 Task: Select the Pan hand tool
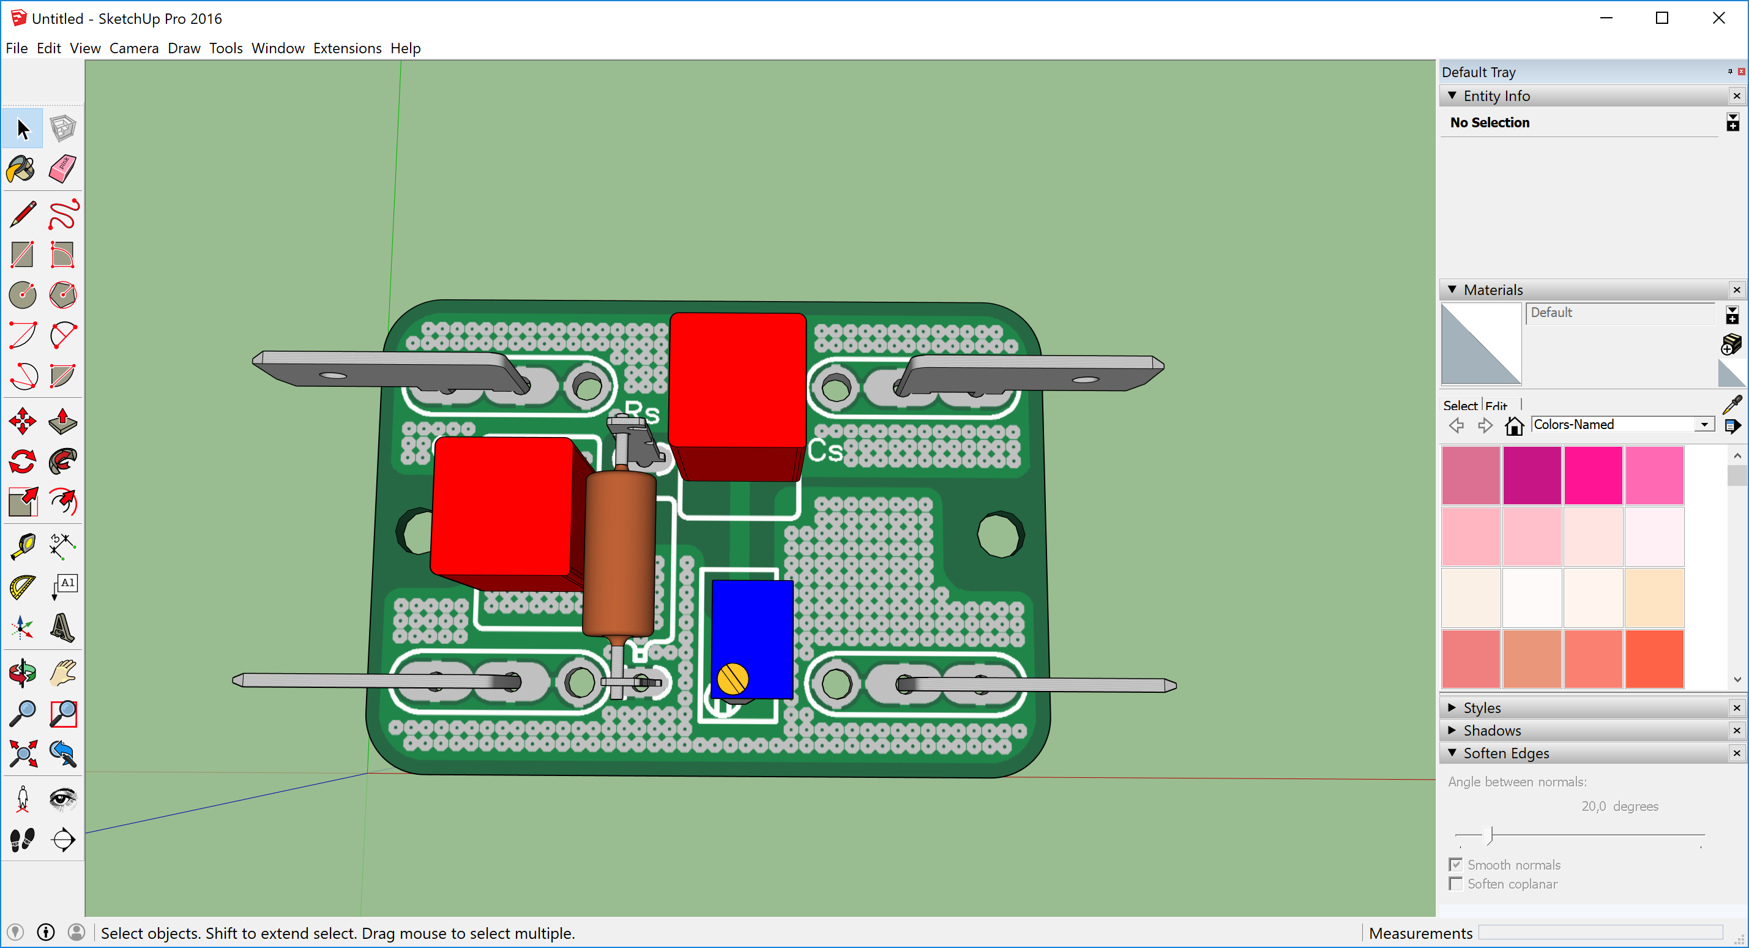(63, 673)
